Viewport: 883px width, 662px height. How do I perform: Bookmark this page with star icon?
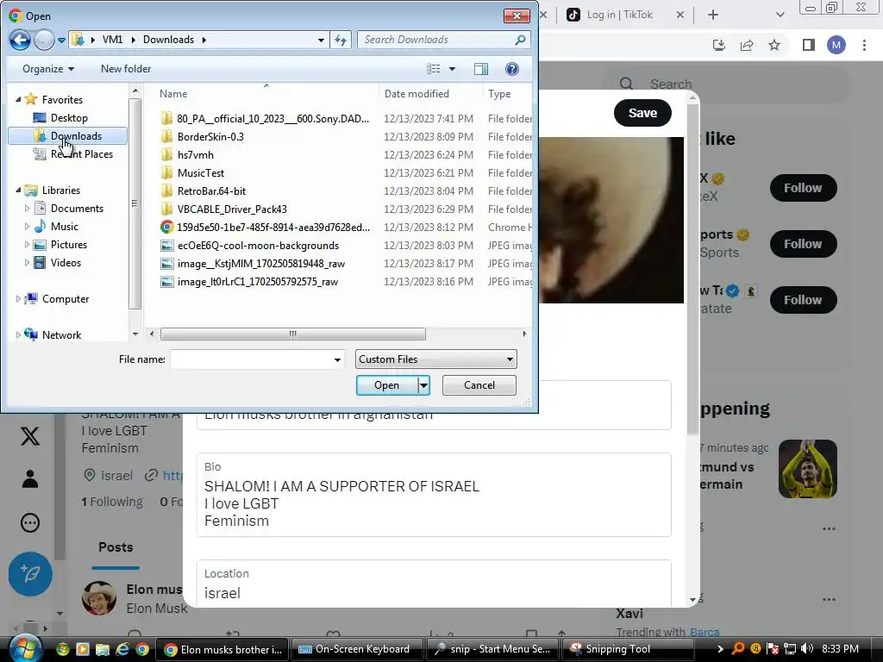click(x=774, y=45)
